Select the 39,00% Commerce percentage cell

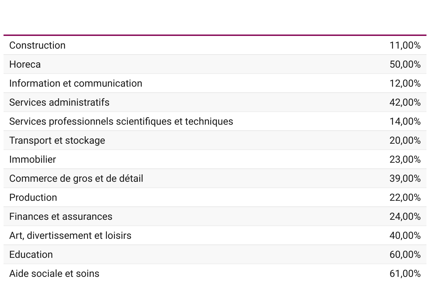point(405,179)
